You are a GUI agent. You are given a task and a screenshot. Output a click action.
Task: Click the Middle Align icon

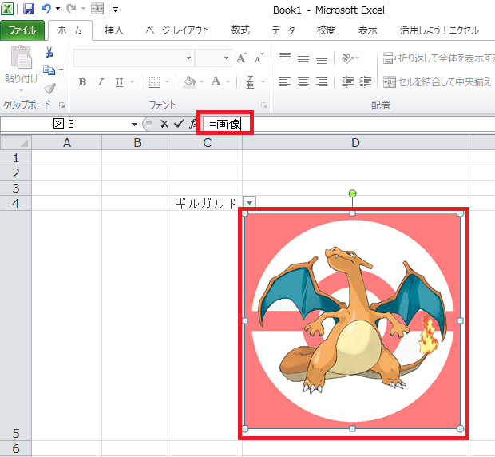click(x=303, y=58)
